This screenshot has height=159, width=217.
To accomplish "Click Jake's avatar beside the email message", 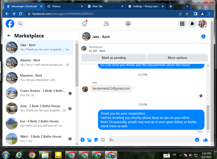I will coord(85,89).
